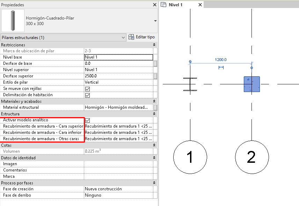Click the Nivel base property label
The width and height of the screenshot is (299, 206).
12,57
